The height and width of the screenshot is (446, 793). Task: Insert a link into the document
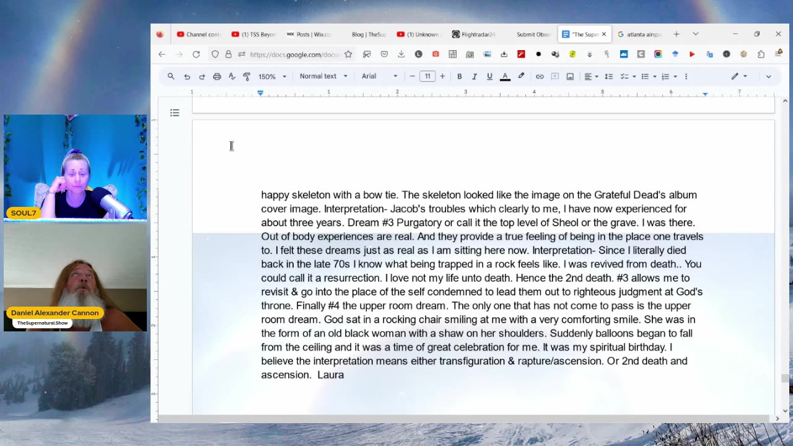pyautogui.click(x=540, y=76)
